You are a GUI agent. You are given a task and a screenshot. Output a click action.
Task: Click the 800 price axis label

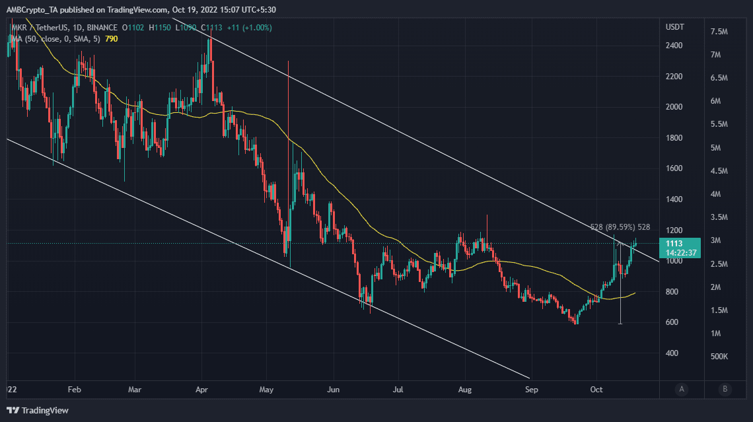[x=672, y=292]
